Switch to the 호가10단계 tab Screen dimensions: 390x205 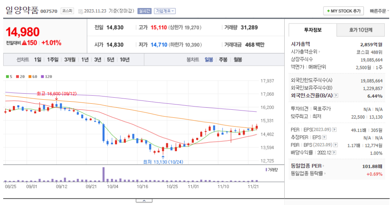[361, 30]
